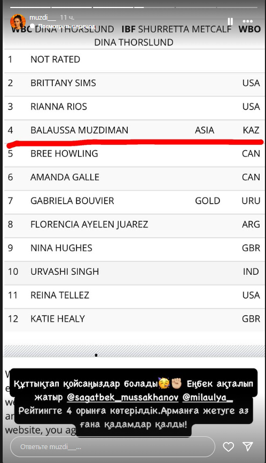
Task: Click the Gabriela Bouvier GOLD entry
Action: 208,201
